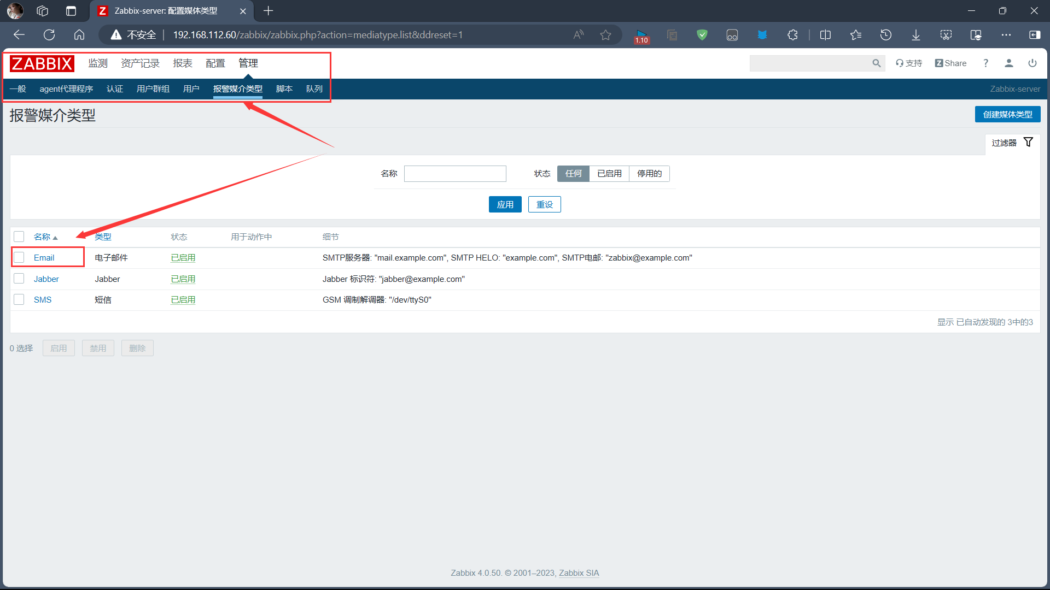Click the browser profile avatar
The width and height of the screenshot is (1050, 590).
pos(15,10)
